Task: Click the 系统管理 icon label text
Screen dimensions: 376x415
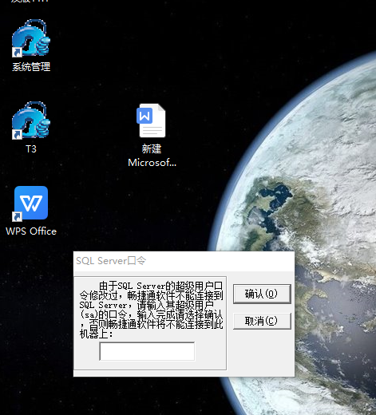Action: [x=31, y=67]
